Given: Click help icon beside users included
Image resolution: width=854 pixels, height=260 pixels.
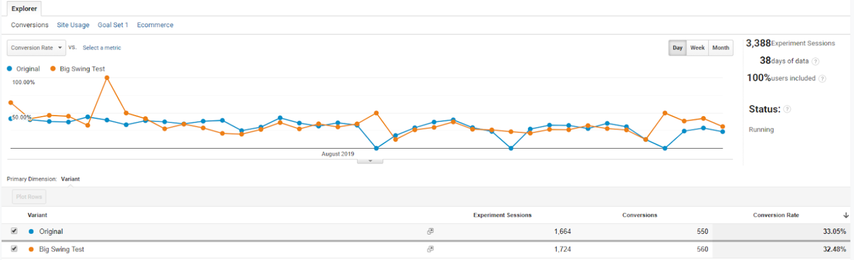Looking at the screenshot, I should 822,79.
